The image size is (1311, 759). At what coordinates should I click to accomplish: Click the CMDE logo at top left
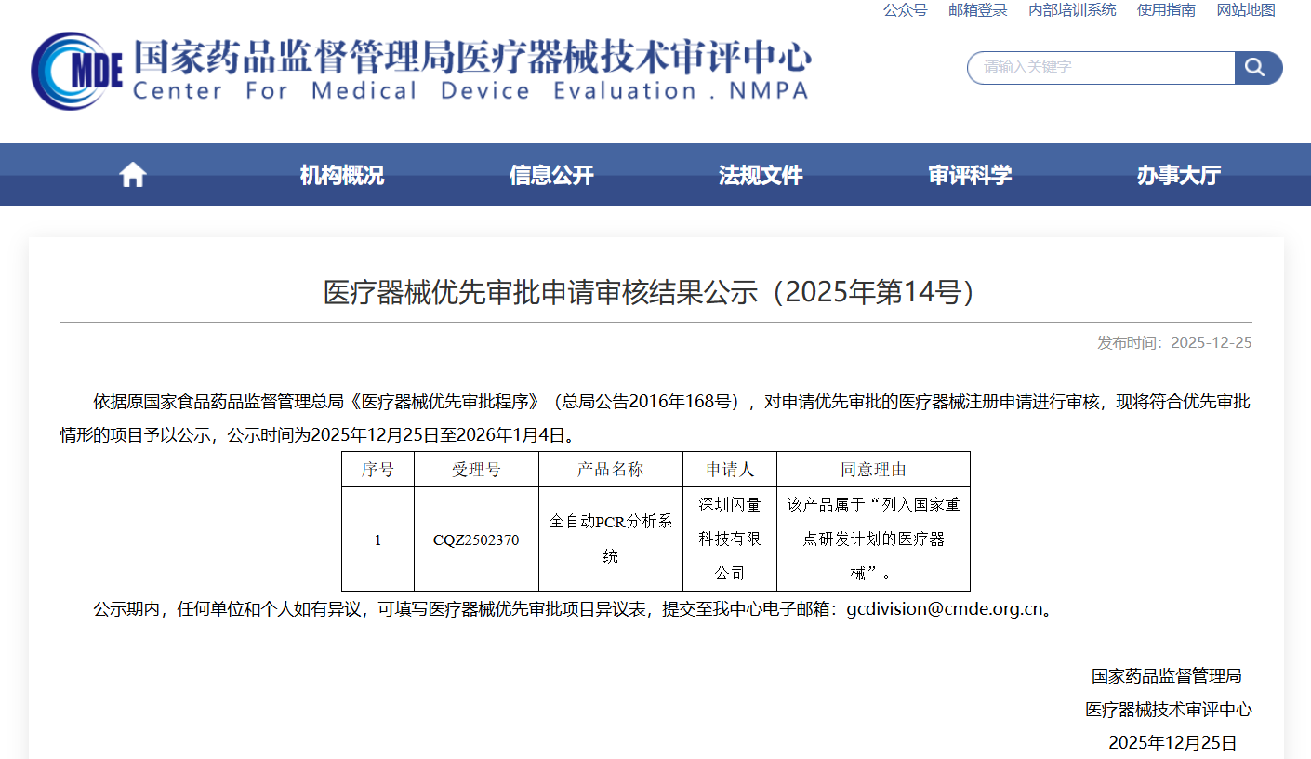pyautogui.click(x=76, y=71)
